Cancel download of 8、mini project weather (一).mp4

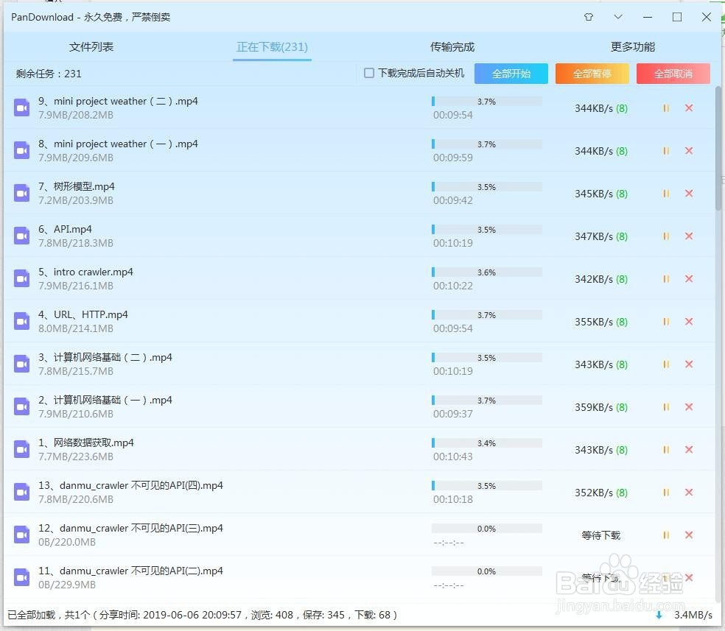689,151
